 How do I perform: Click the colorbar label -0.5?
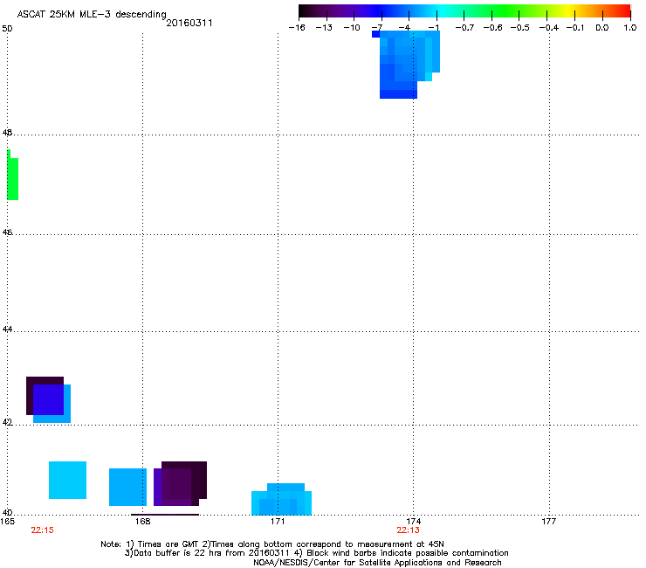pyautogui.click(x=519, y=28)
